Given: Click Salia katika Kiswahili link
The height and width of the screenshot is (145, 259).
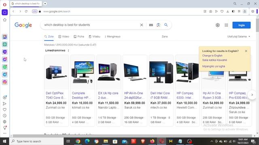Looking at the screenshot, I should tap(214, 60).
